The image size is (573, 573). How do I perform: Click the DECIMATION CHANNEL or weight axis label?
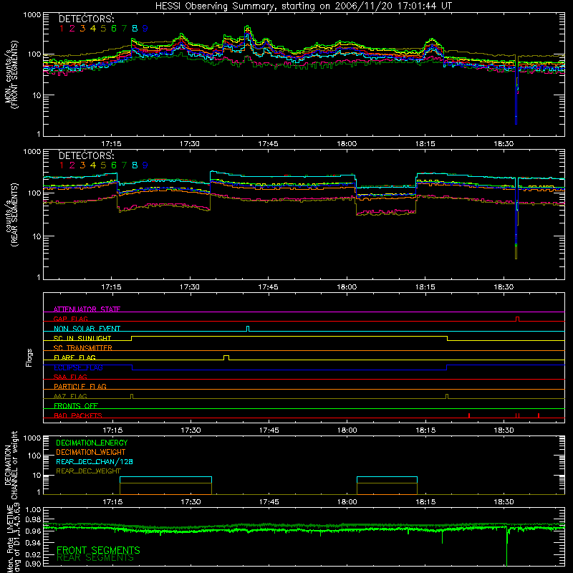coord(11,465)
